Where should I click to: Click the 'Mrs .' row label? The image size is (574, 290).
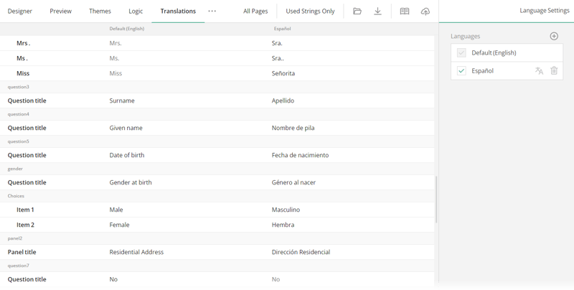[x=24, y=43]
